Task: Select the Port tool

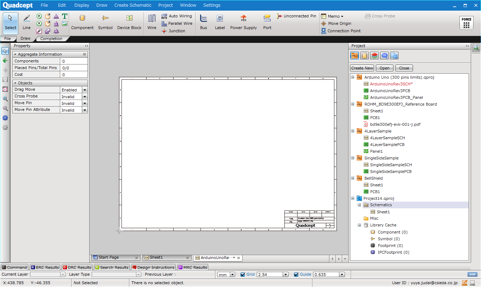Action: point(267,22)
